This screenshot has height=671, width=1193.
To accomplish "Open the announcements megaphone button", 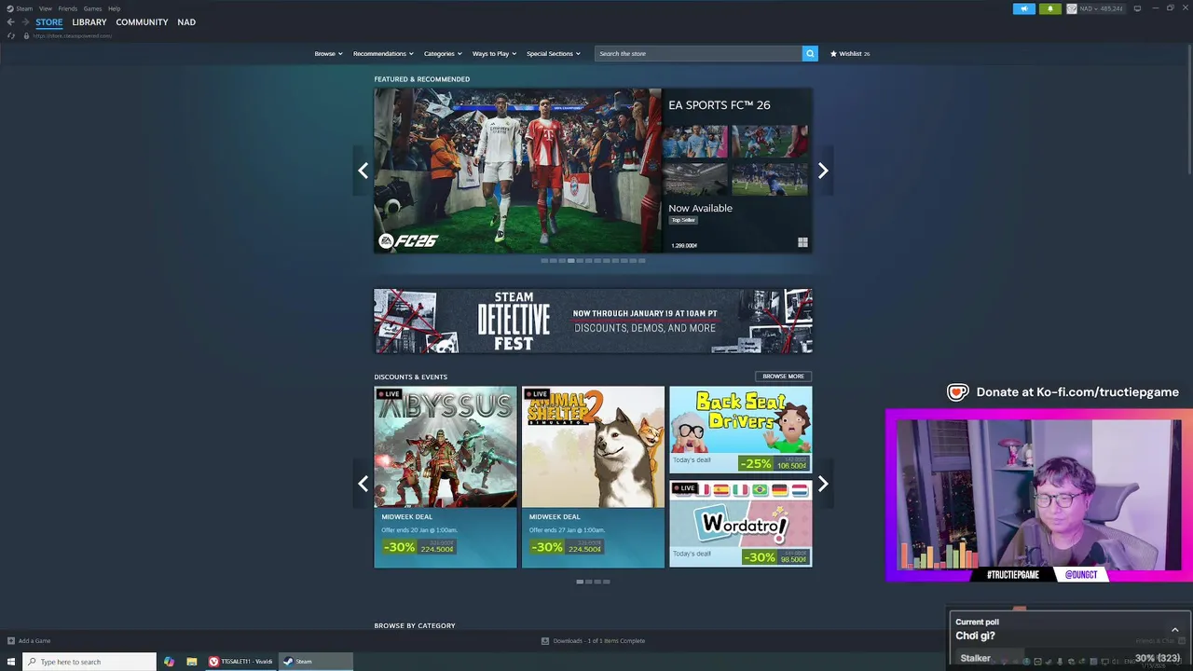I will point(1024,8).
